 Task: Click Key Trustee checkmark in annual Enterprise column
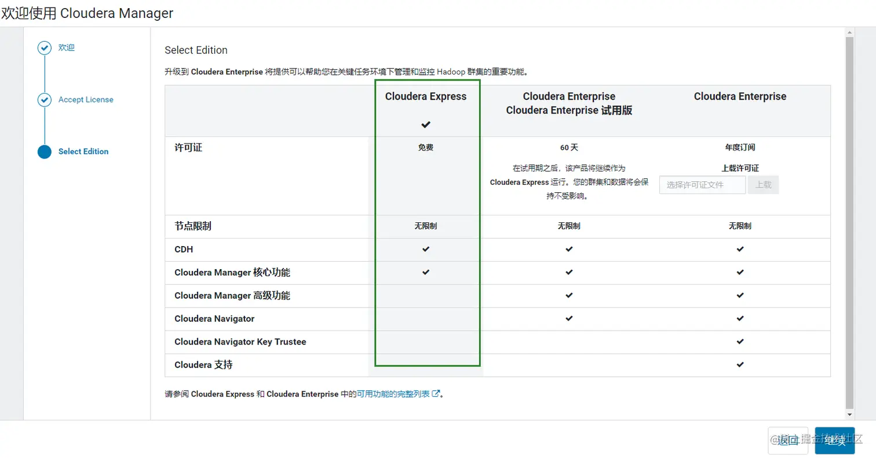tap(740, 342)
